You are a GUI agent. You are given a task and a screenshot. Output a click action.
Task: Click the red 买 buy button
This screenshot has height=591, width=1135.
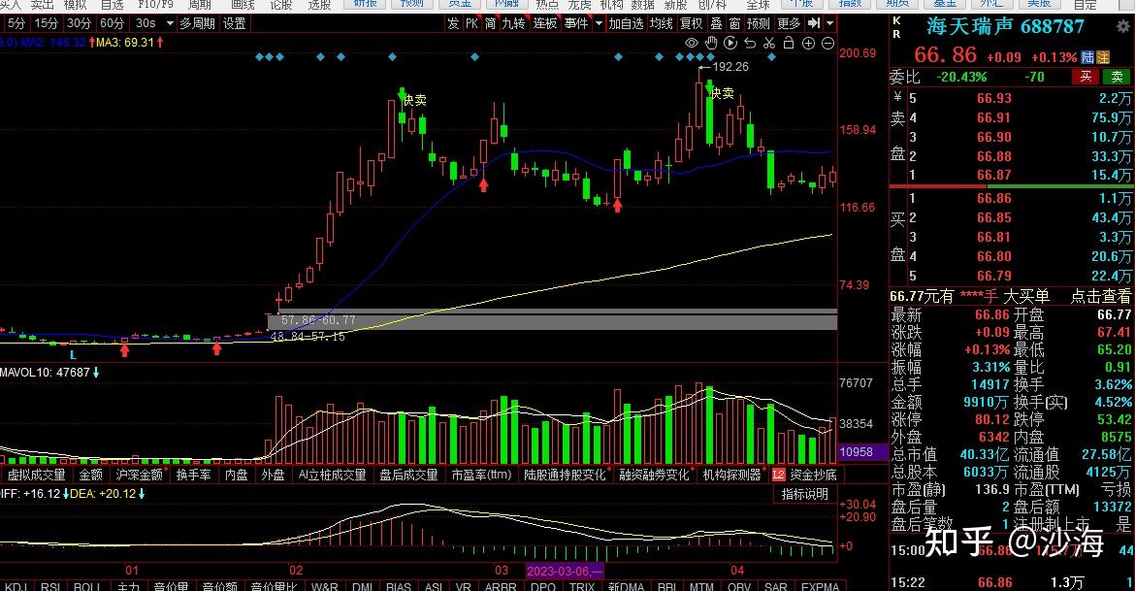click(x=1086, y=76)
